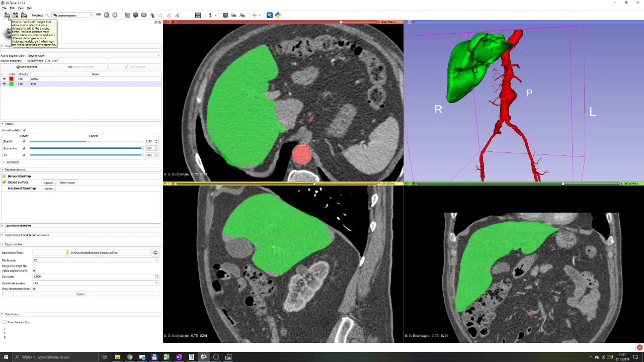The width and height of the screenshot is (644, 362).
Task: Enable Show Zoomed Slice checkbox
Action: 5,322
